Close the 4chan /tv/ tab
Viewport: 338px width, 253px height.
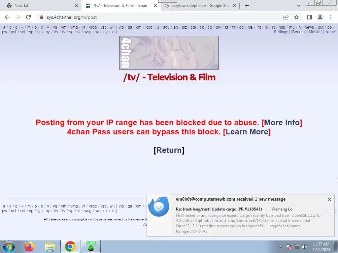155,6
